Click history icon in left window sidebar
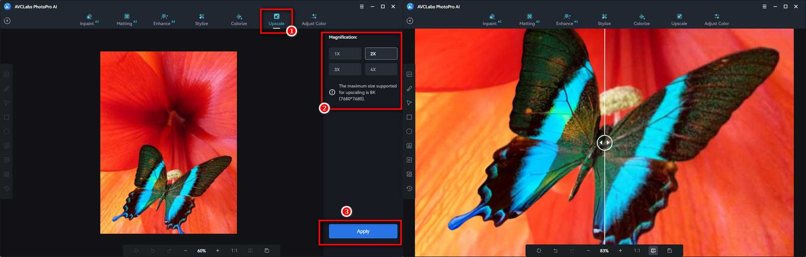Screen dimensions: 806x257 click(x=7, y=188)
